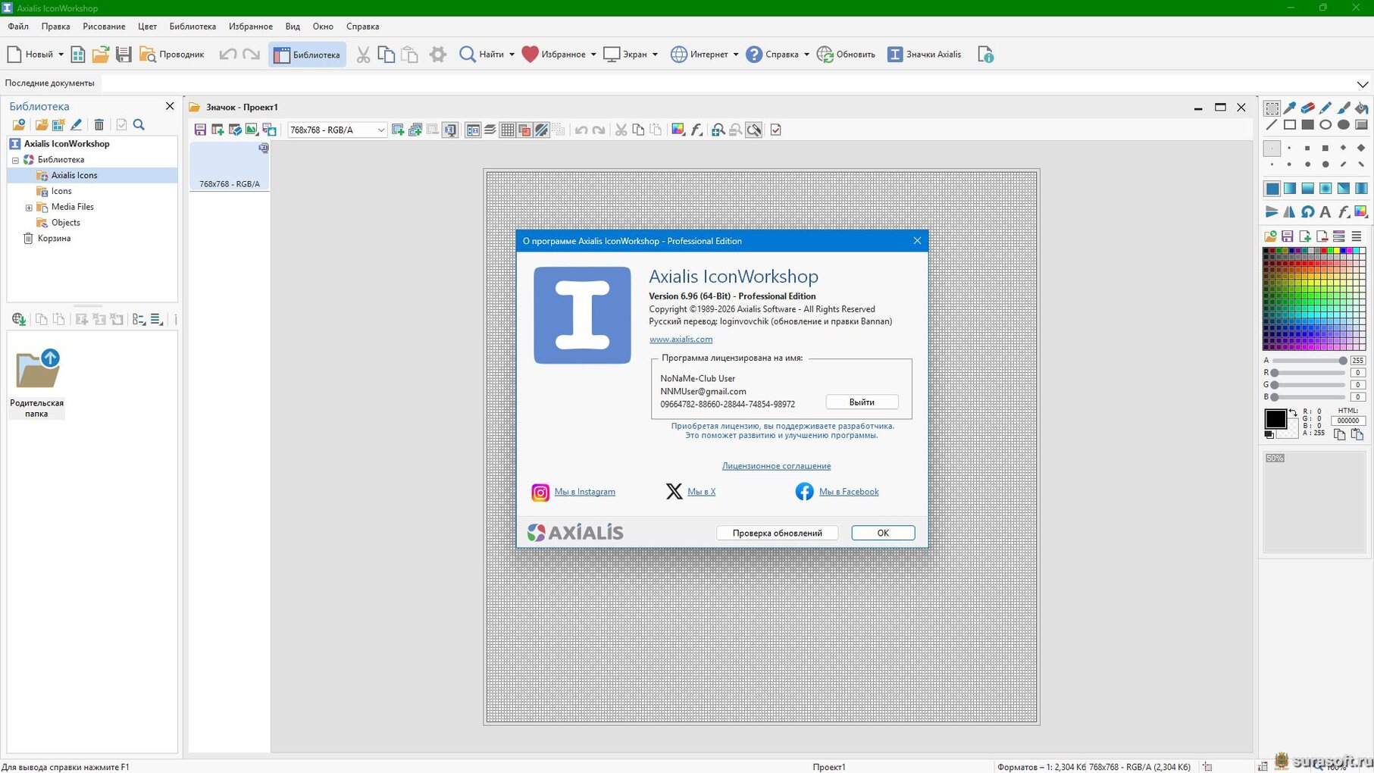Expand the Media Files tree node
Image resolution: width=1374 pixels, height=773 pixels.
coord(29,207)
